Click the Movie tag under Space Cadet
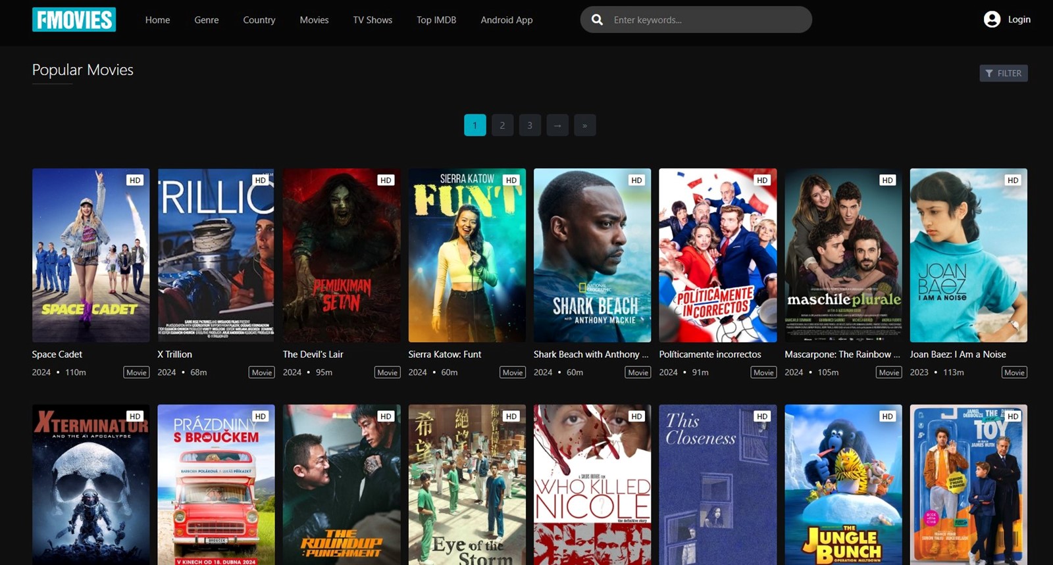Image resolution: width=1053 pixels, height=565 pixels. [136, 372]
